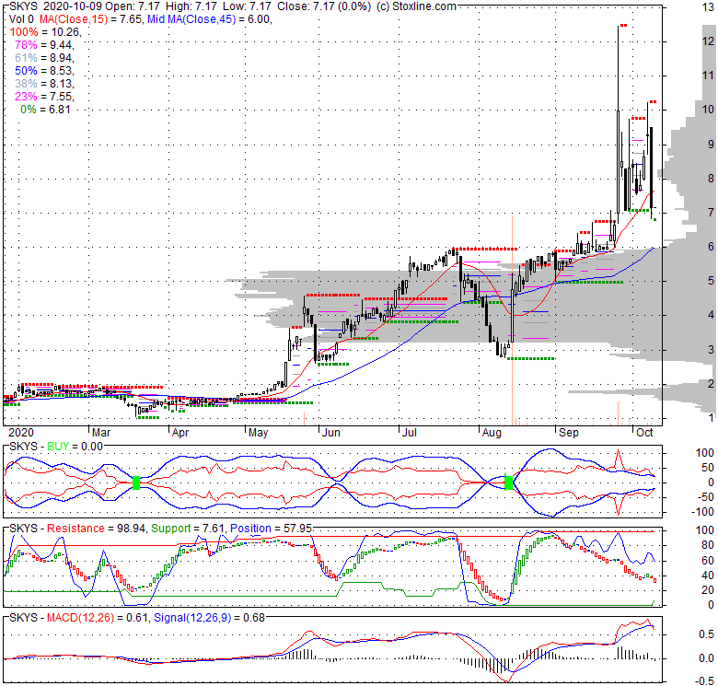
Task: Click the 0.5 label on MACD axis
Action: (x=707, y=634)
